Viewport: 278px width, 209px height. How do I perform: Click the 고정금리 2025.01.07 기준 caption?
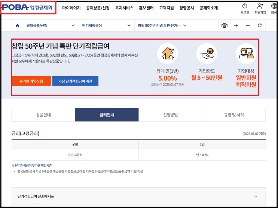tap(167, 84)
